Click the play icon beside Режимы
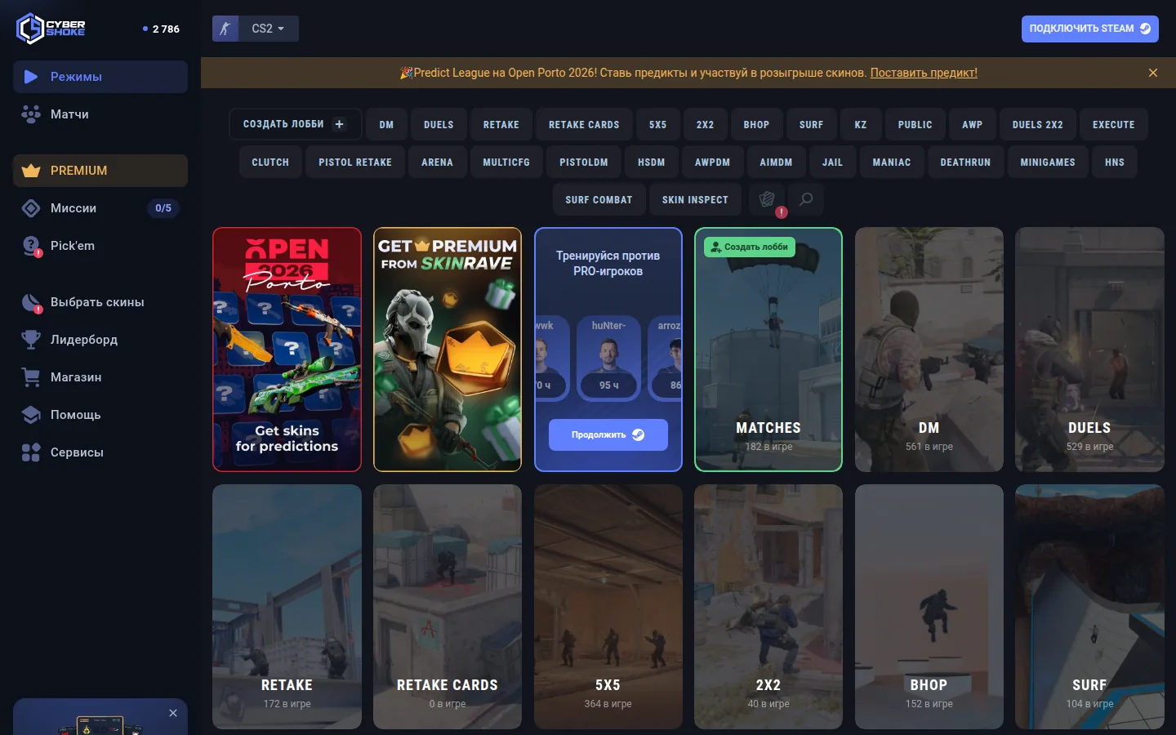1176x735 pixels. [31, 77]
